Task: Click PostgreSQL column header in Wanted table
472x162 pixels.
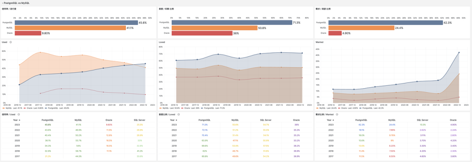Action: tap(362, 120)
